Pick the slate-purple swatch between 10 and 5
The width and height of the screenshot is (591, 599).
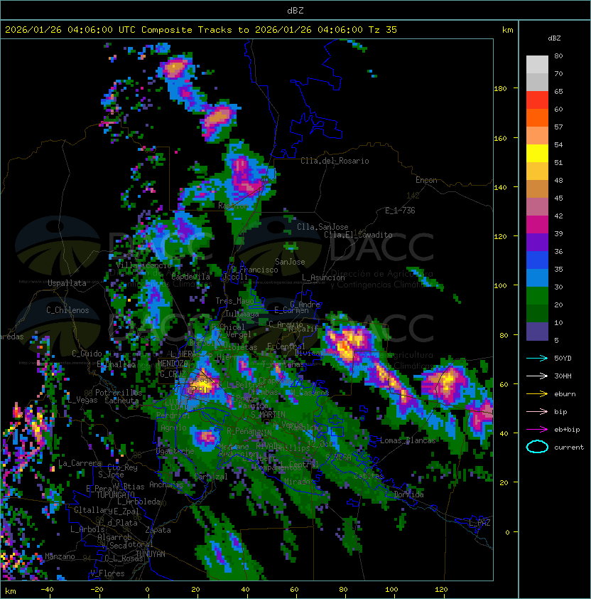tap(537, 332)
